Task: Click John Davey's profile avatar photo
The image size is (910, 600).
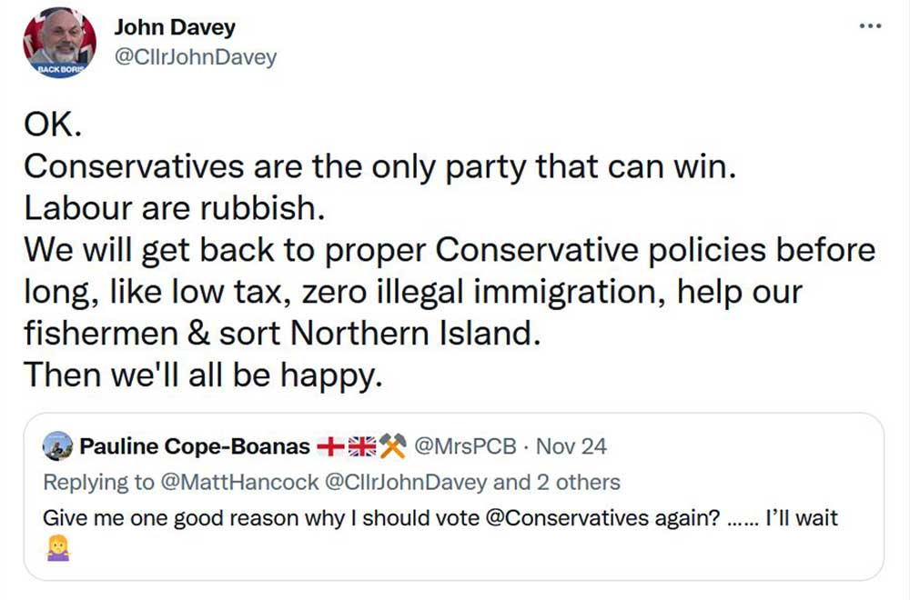Action: tap(59, 41)
